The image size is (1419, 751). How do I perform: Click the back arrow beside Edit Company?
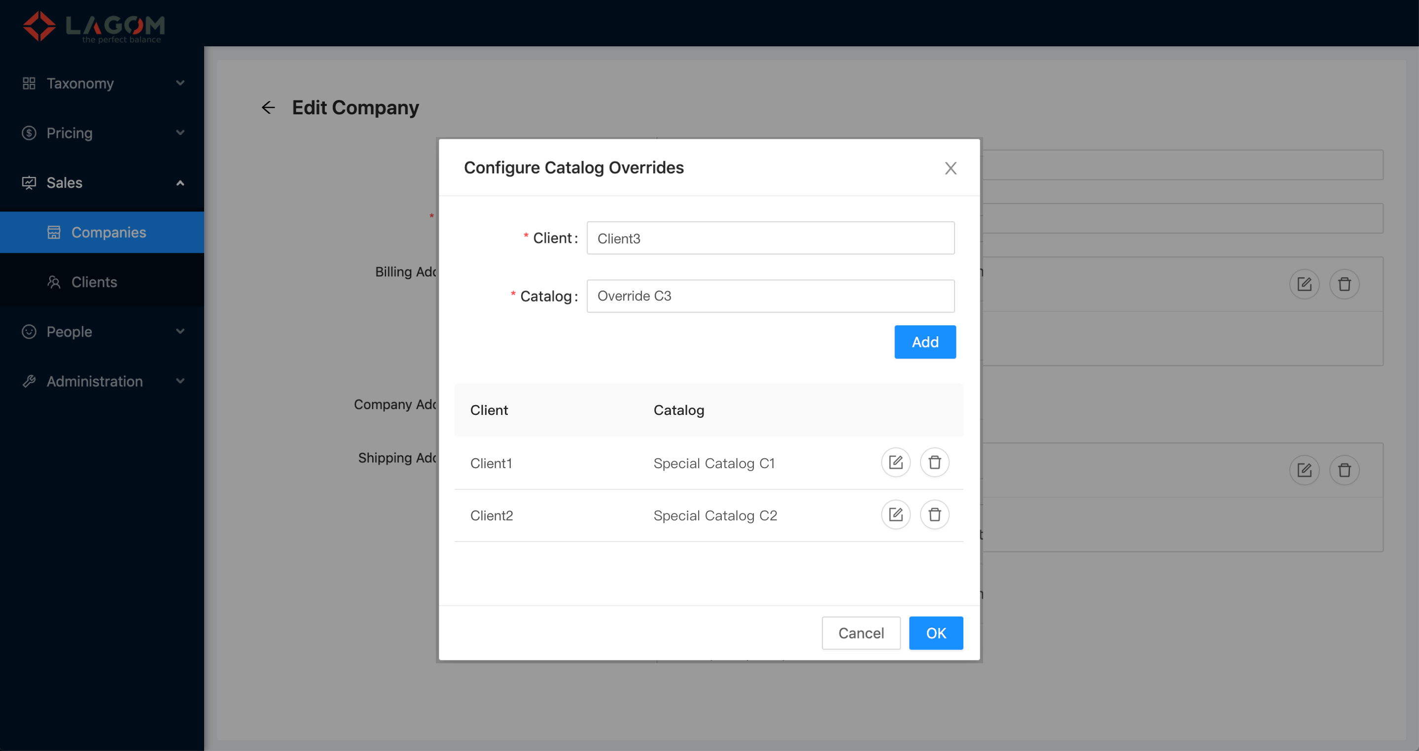point(268,107)
